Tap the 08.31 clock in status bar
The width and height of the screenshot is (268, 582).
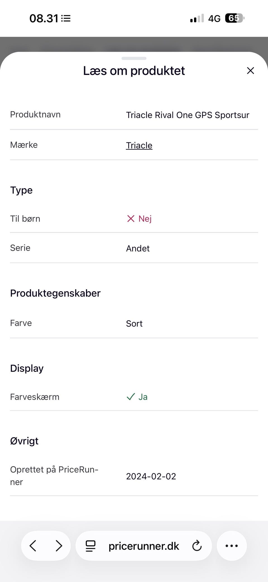coord(44,18)
